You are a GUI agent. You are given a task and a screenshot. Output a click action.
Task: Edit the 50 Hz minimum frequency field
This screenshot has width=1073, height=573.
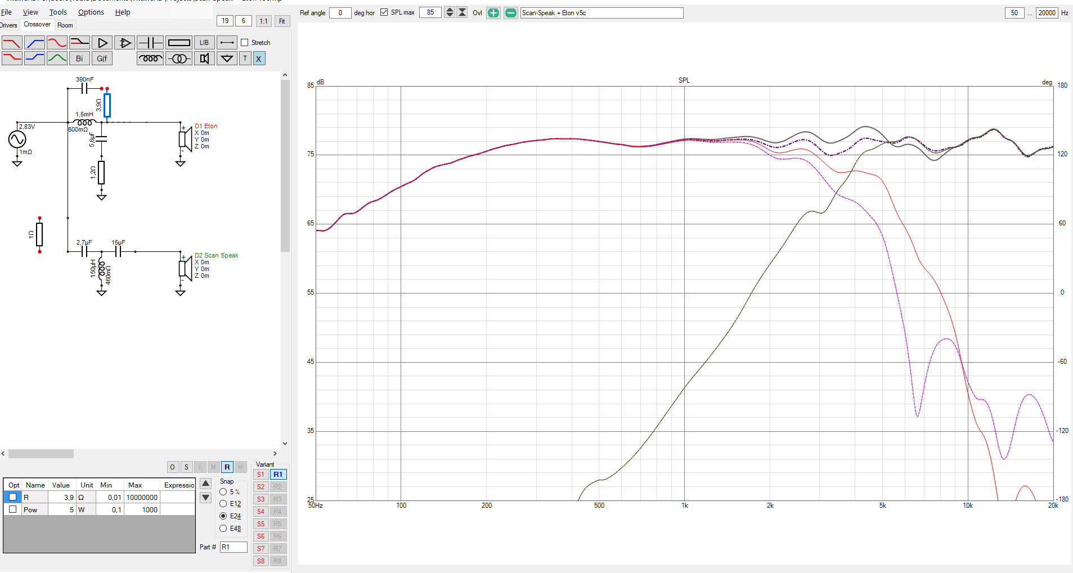(x=1014, y=12)
